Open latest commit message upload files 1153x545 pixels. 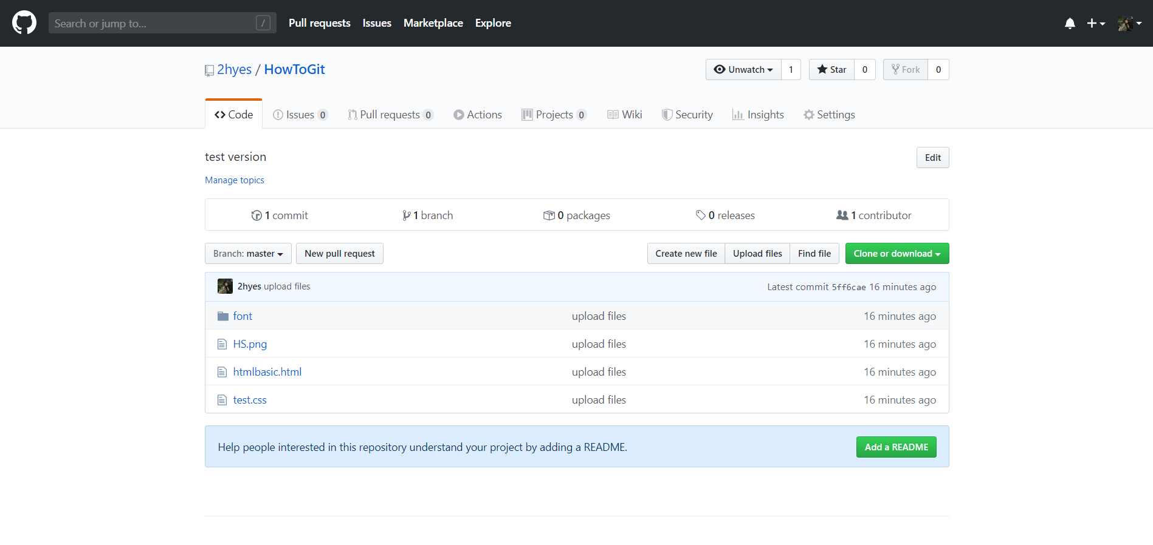coord(287,286)
